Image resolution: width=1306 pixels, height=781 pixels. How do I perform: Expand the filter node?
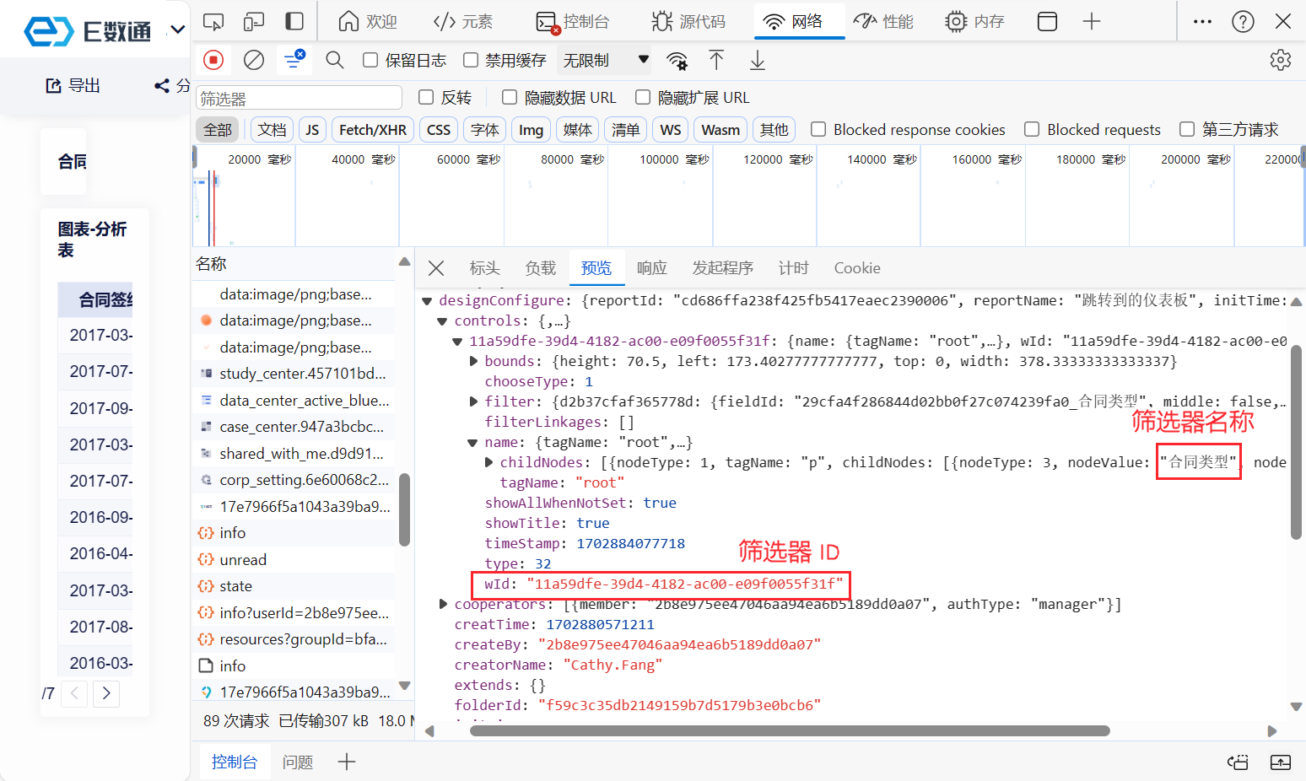473,402
